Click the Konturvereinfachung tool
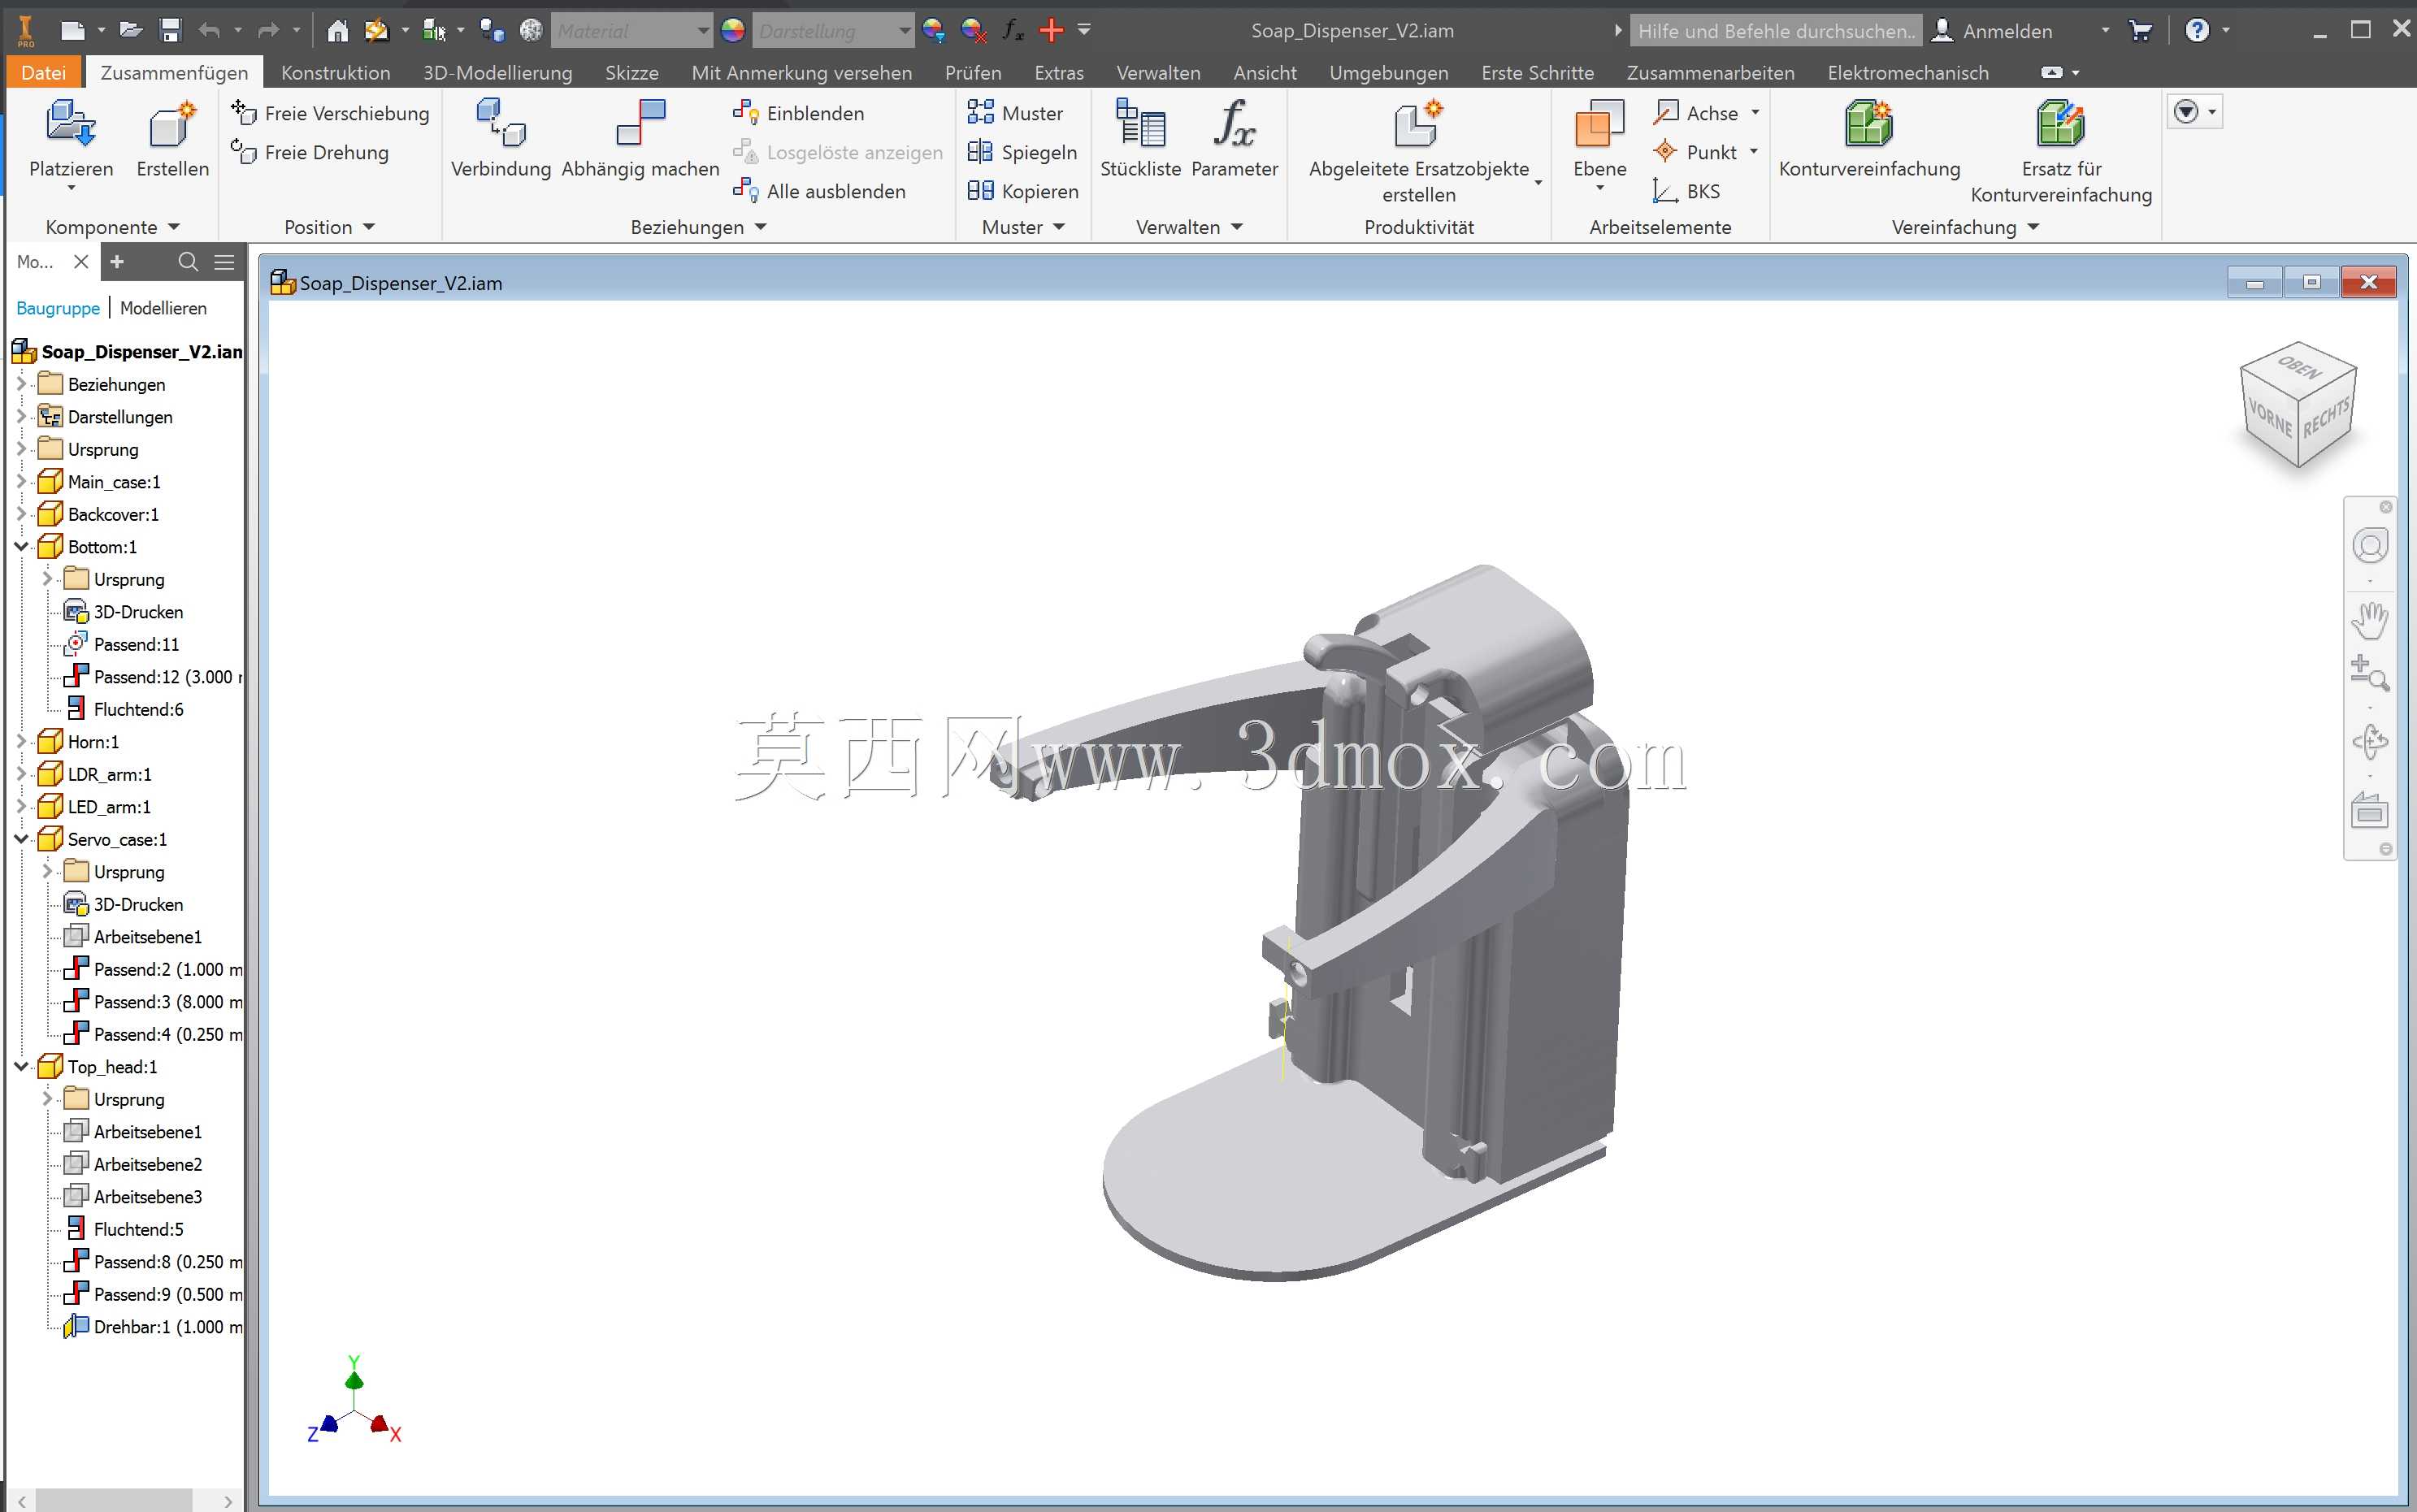The image size is (2417, 1512). (x=1869, y=138)
